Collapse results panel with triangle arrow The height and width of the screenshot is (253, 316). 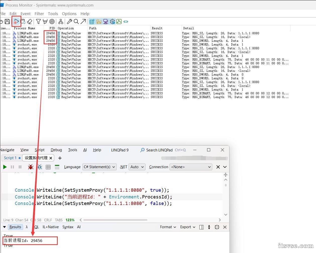pos(4,227)
